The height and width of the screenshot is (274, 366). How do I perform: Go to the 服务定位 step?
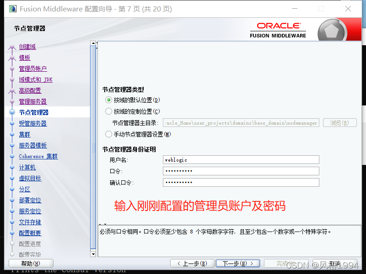[30, 211]
